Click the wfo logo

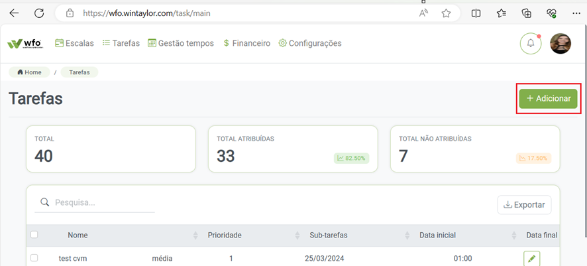point(25,44)
